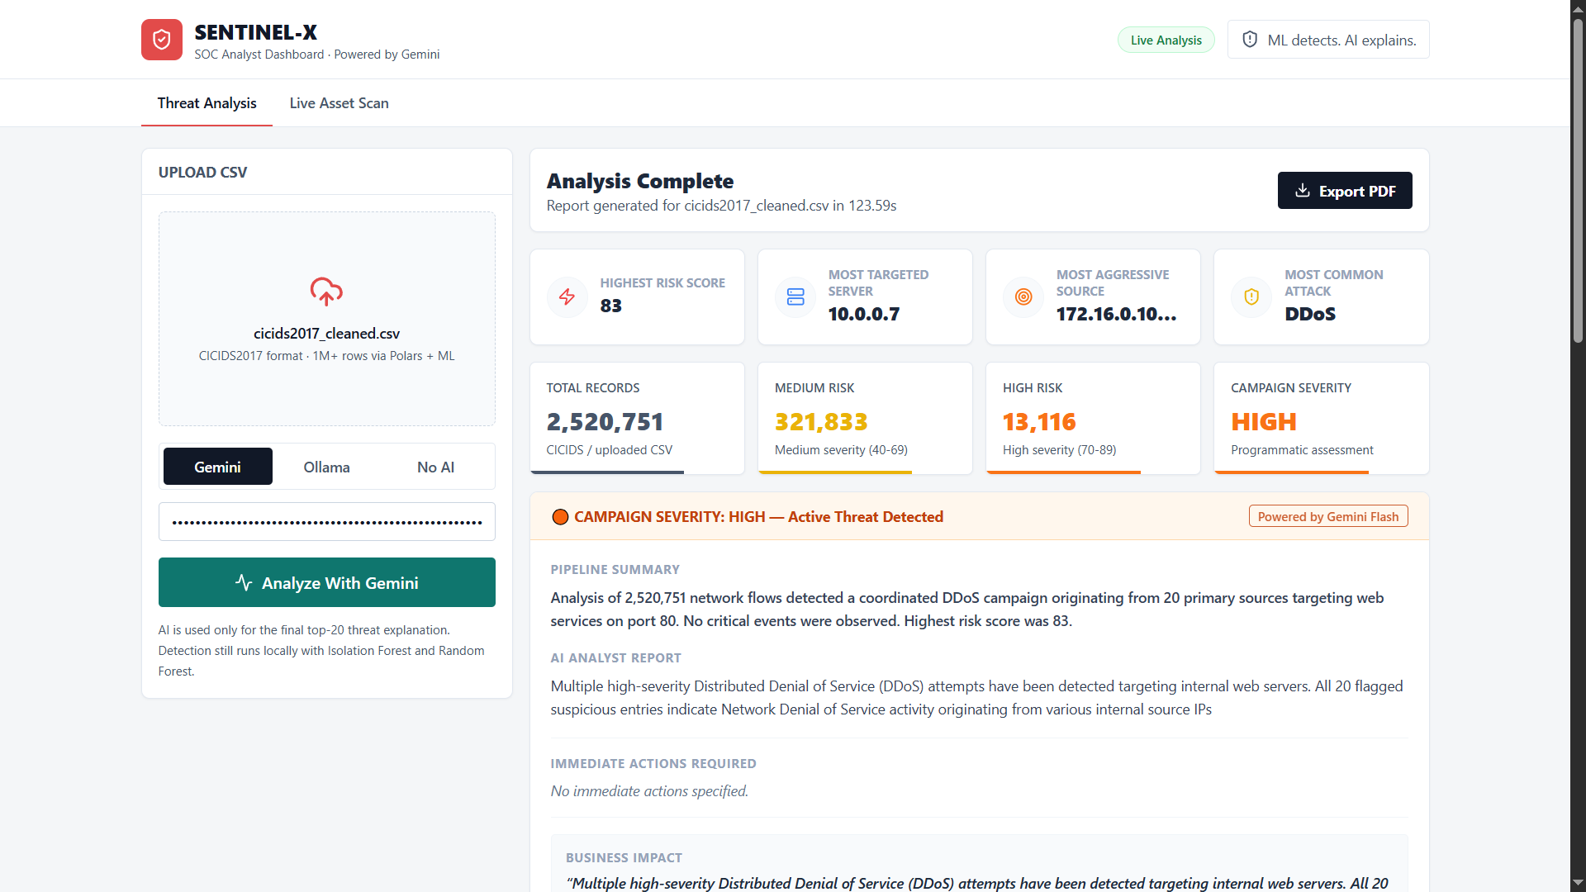This screenshot has width=1586, height=892.
Task: Click the AI Analyst Report heading
Action: [x=616, y=658]
